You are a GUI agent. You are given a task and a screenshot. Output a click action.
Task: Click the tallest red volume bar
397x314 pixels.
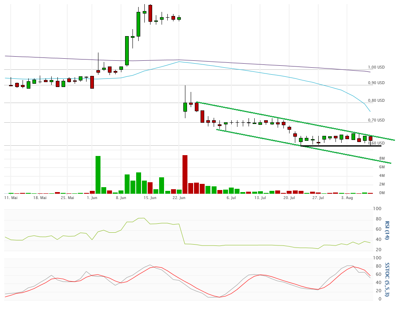[x=185, y=174]
